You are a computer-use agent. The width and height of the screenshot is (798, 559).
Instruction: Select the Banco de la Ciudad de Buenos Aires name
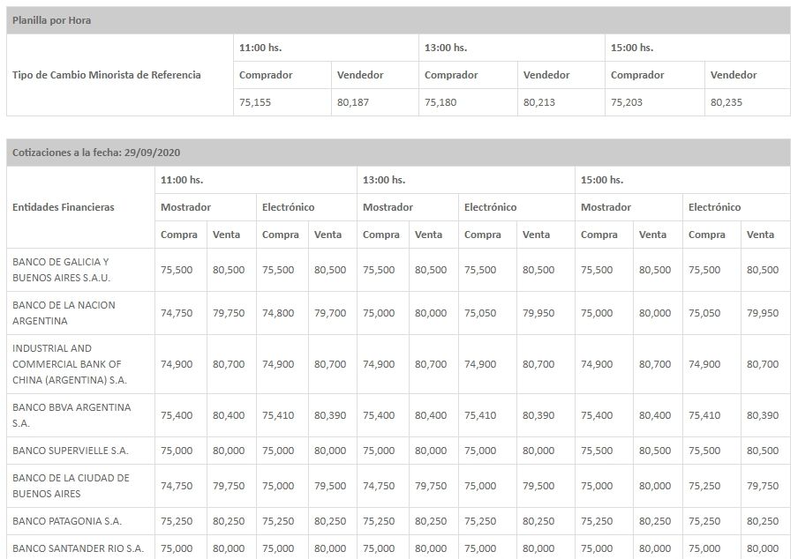coord(71,485)
